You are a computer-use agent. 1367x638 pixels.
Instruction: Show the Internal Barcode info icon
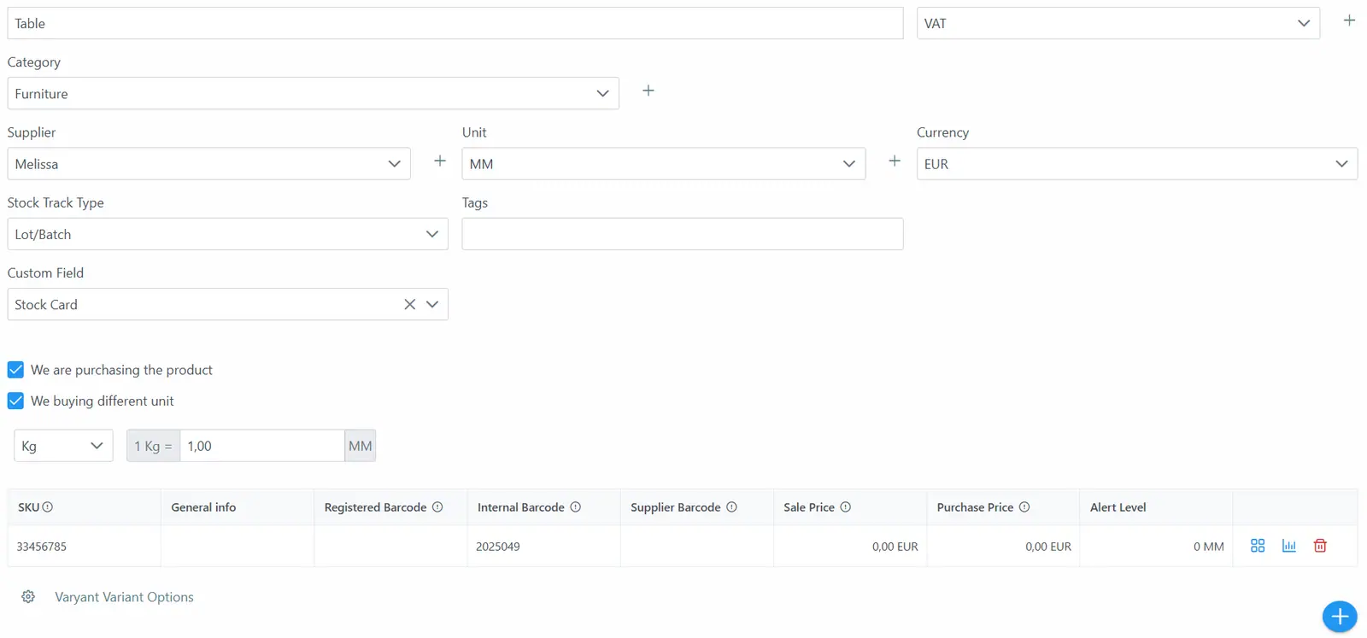(576, 507)
